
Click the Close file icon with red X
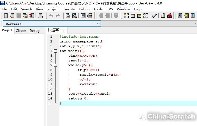point(31,16)
